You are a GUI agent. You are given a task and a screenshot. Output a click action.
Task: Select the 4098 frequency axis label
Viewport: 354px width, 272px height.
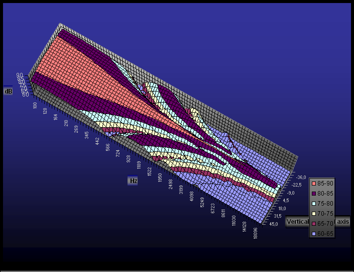[191, 196]
